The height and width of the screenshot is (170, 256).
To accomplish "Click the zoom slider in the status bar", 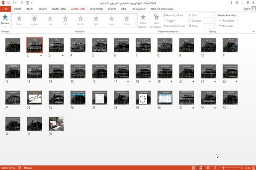I will [231, 168].
